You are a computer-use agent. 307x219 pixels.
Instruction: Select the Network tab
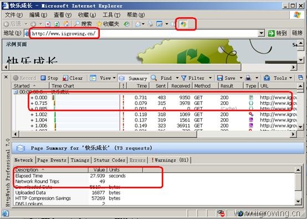point(24,160)
